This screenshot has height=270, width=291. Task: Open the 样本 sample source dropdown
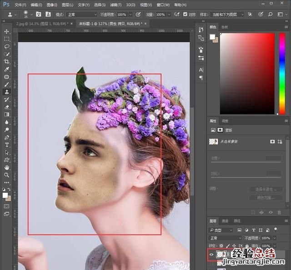pyautogui.click(x=228, y=15)
